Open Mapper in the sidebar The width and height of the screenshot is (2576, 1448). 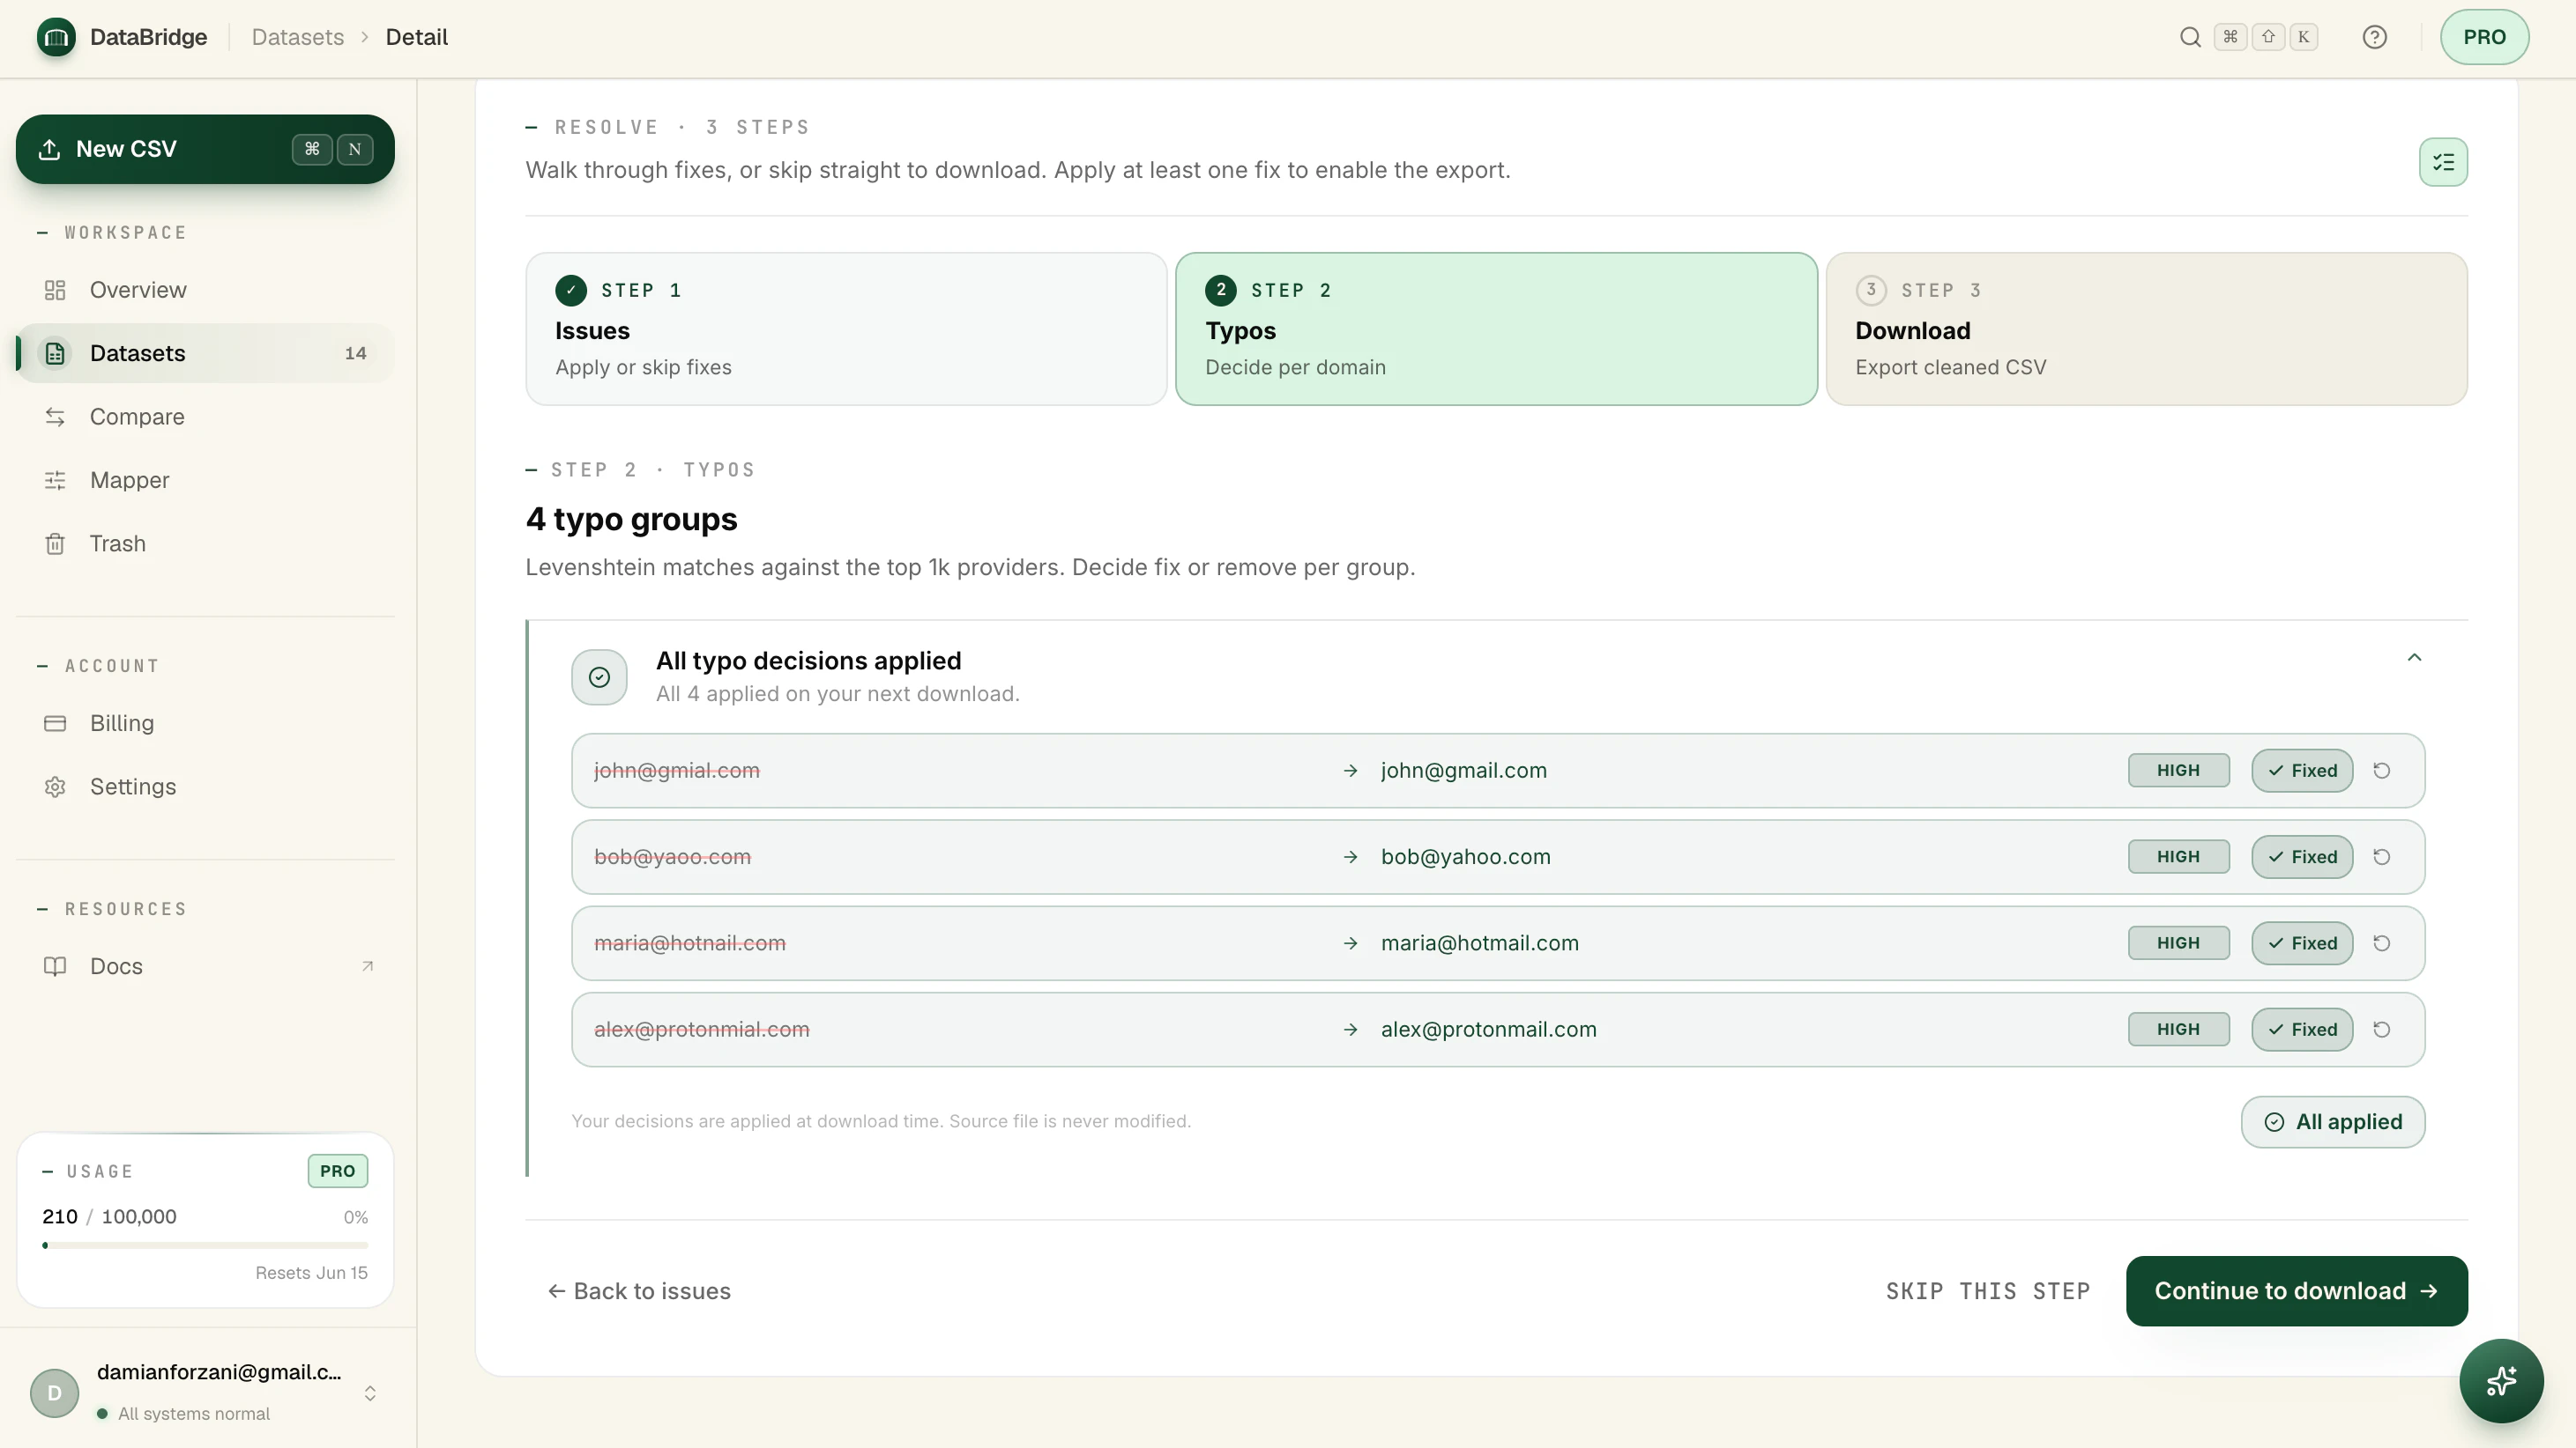click(x=205, y=480)
